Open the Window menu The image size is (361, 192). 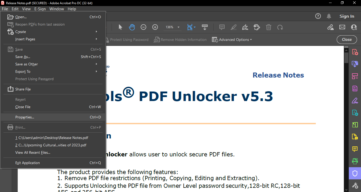coord(57,9)
